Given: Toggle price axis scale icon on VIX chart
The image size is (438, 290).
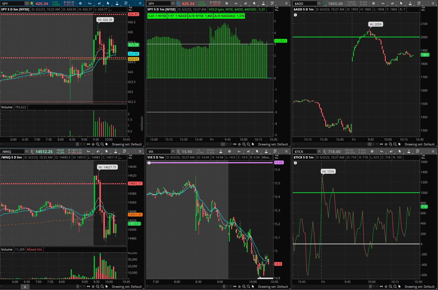Looking at the screenshot, I should [277, 157].
